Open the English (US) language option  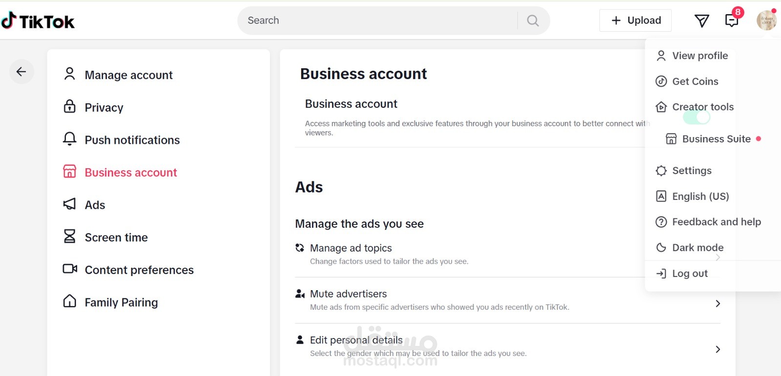(700, 196)
